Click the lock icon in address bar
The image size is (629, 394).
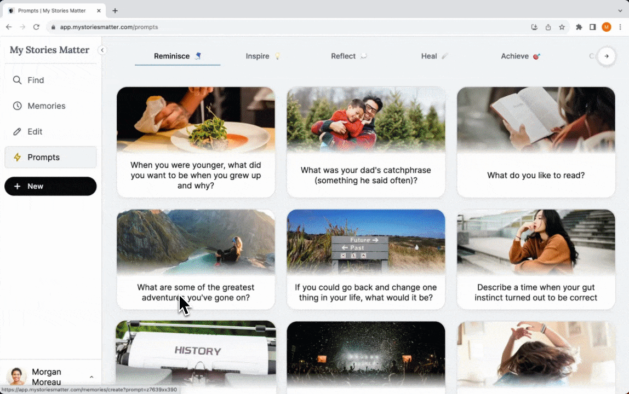53,27
